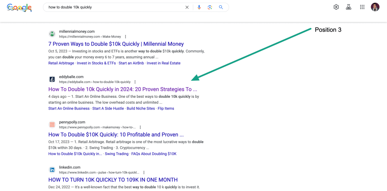The image size is (387, 191).
Task: Open the "Retail Arbitrage" sitelink
Action: click(x=61, y=63)
